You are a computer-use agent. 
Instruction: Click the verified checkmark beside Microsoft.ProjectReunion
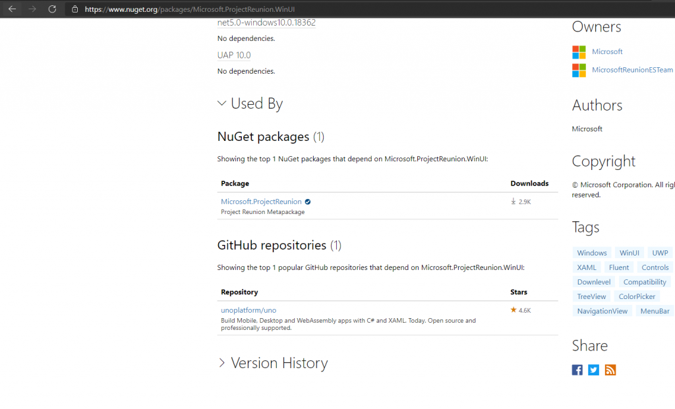pyautogui.click(x=307, y=202)
